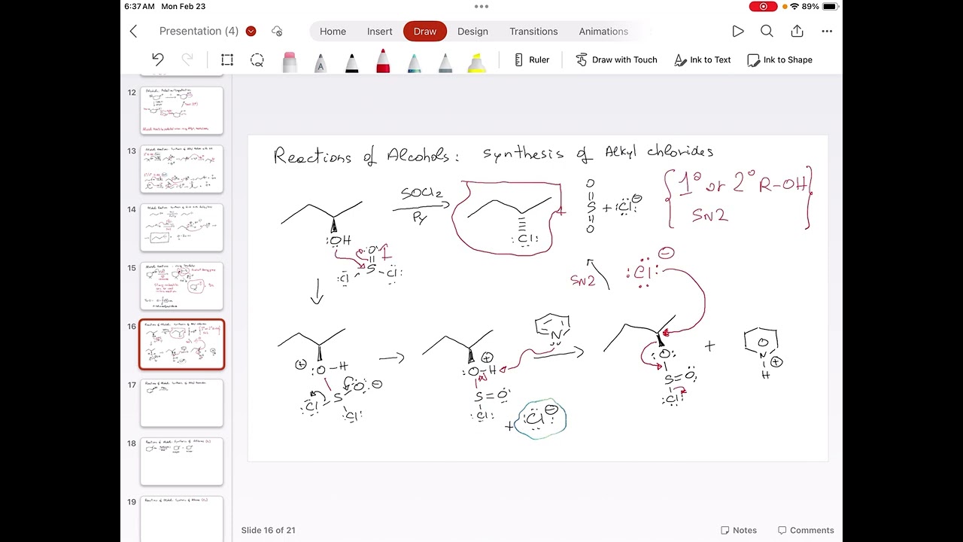The image size is (963, 542).
Task: Open the Presentation (4) title dropdown
Action: coord(208,31)
